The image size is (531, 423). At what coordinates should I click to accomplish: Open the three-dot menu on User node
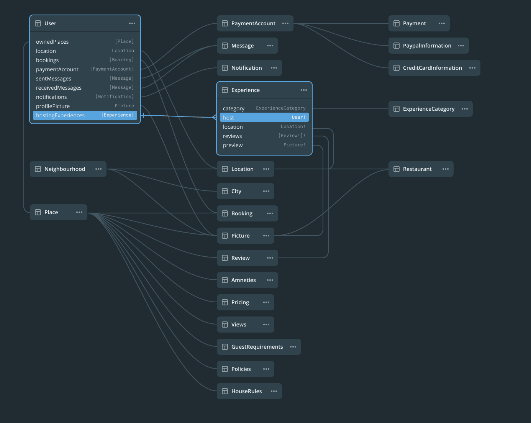click(x=132, y=23)
